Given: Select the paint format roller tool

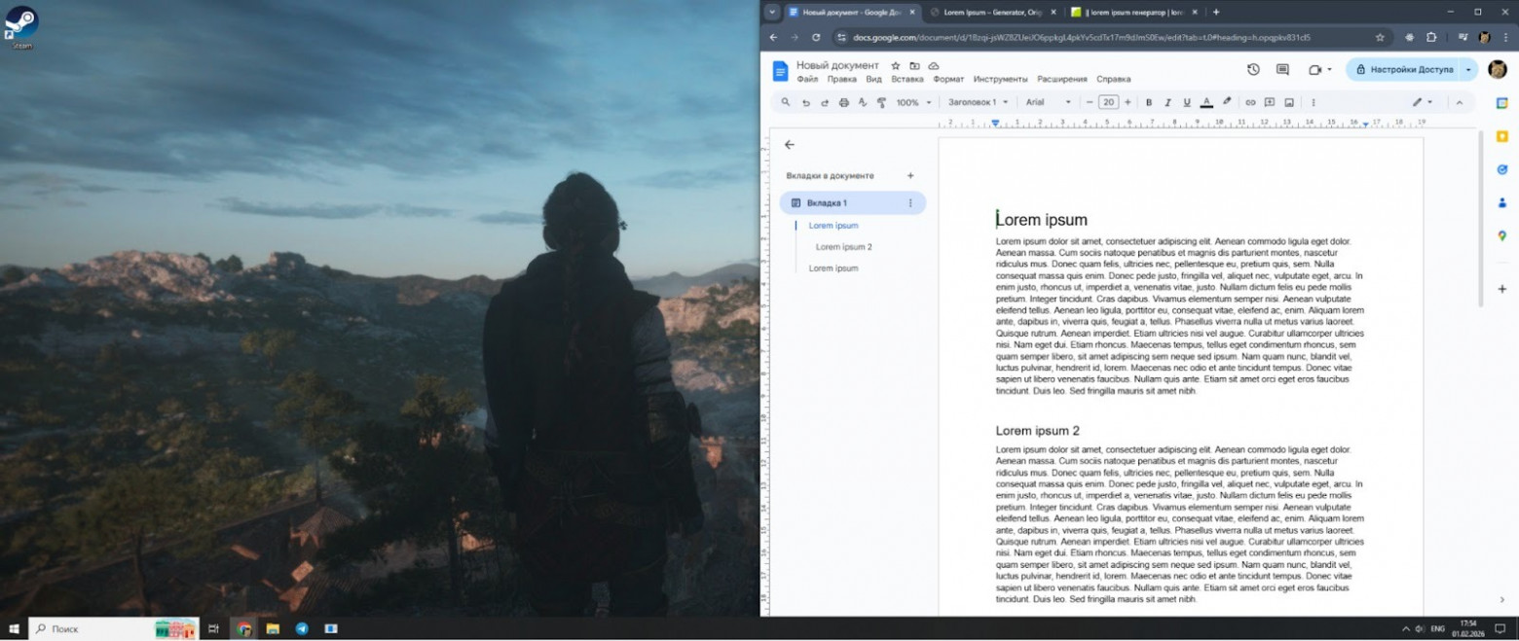Looking at the screenshot, I should pyautogui.click(x=881, y=102).
